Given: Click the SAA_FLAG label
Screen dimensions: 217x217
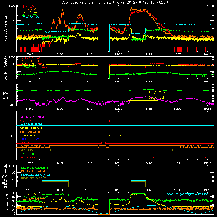Looking at the screenshot, I should (27, 143).
